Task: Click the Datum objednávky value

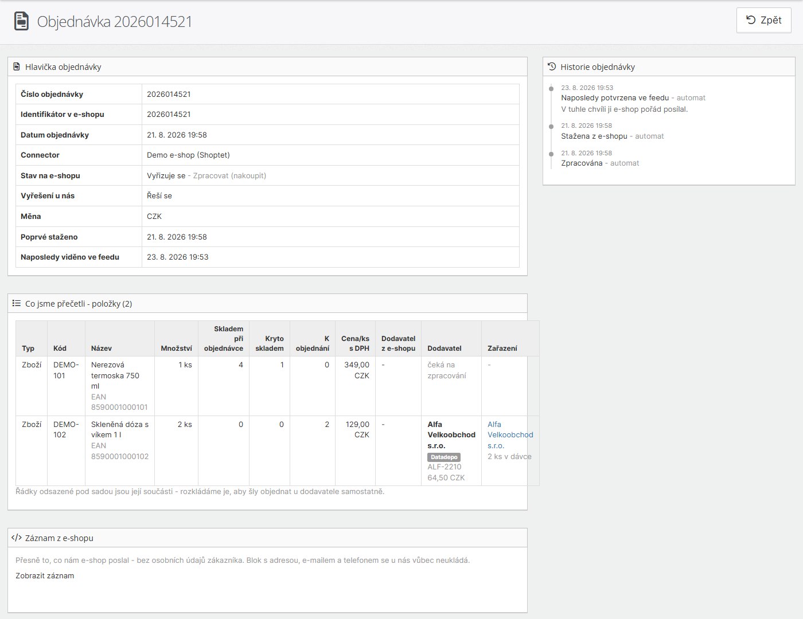Action: tap(177, 135)
